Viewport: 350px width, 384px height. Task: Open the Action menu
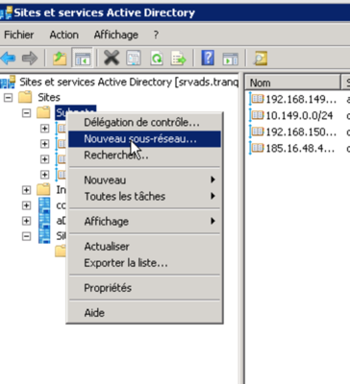64,35
